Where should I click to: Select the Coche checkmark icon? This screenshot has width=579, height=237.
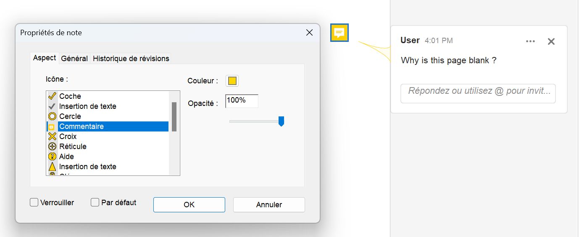(70, 96)
